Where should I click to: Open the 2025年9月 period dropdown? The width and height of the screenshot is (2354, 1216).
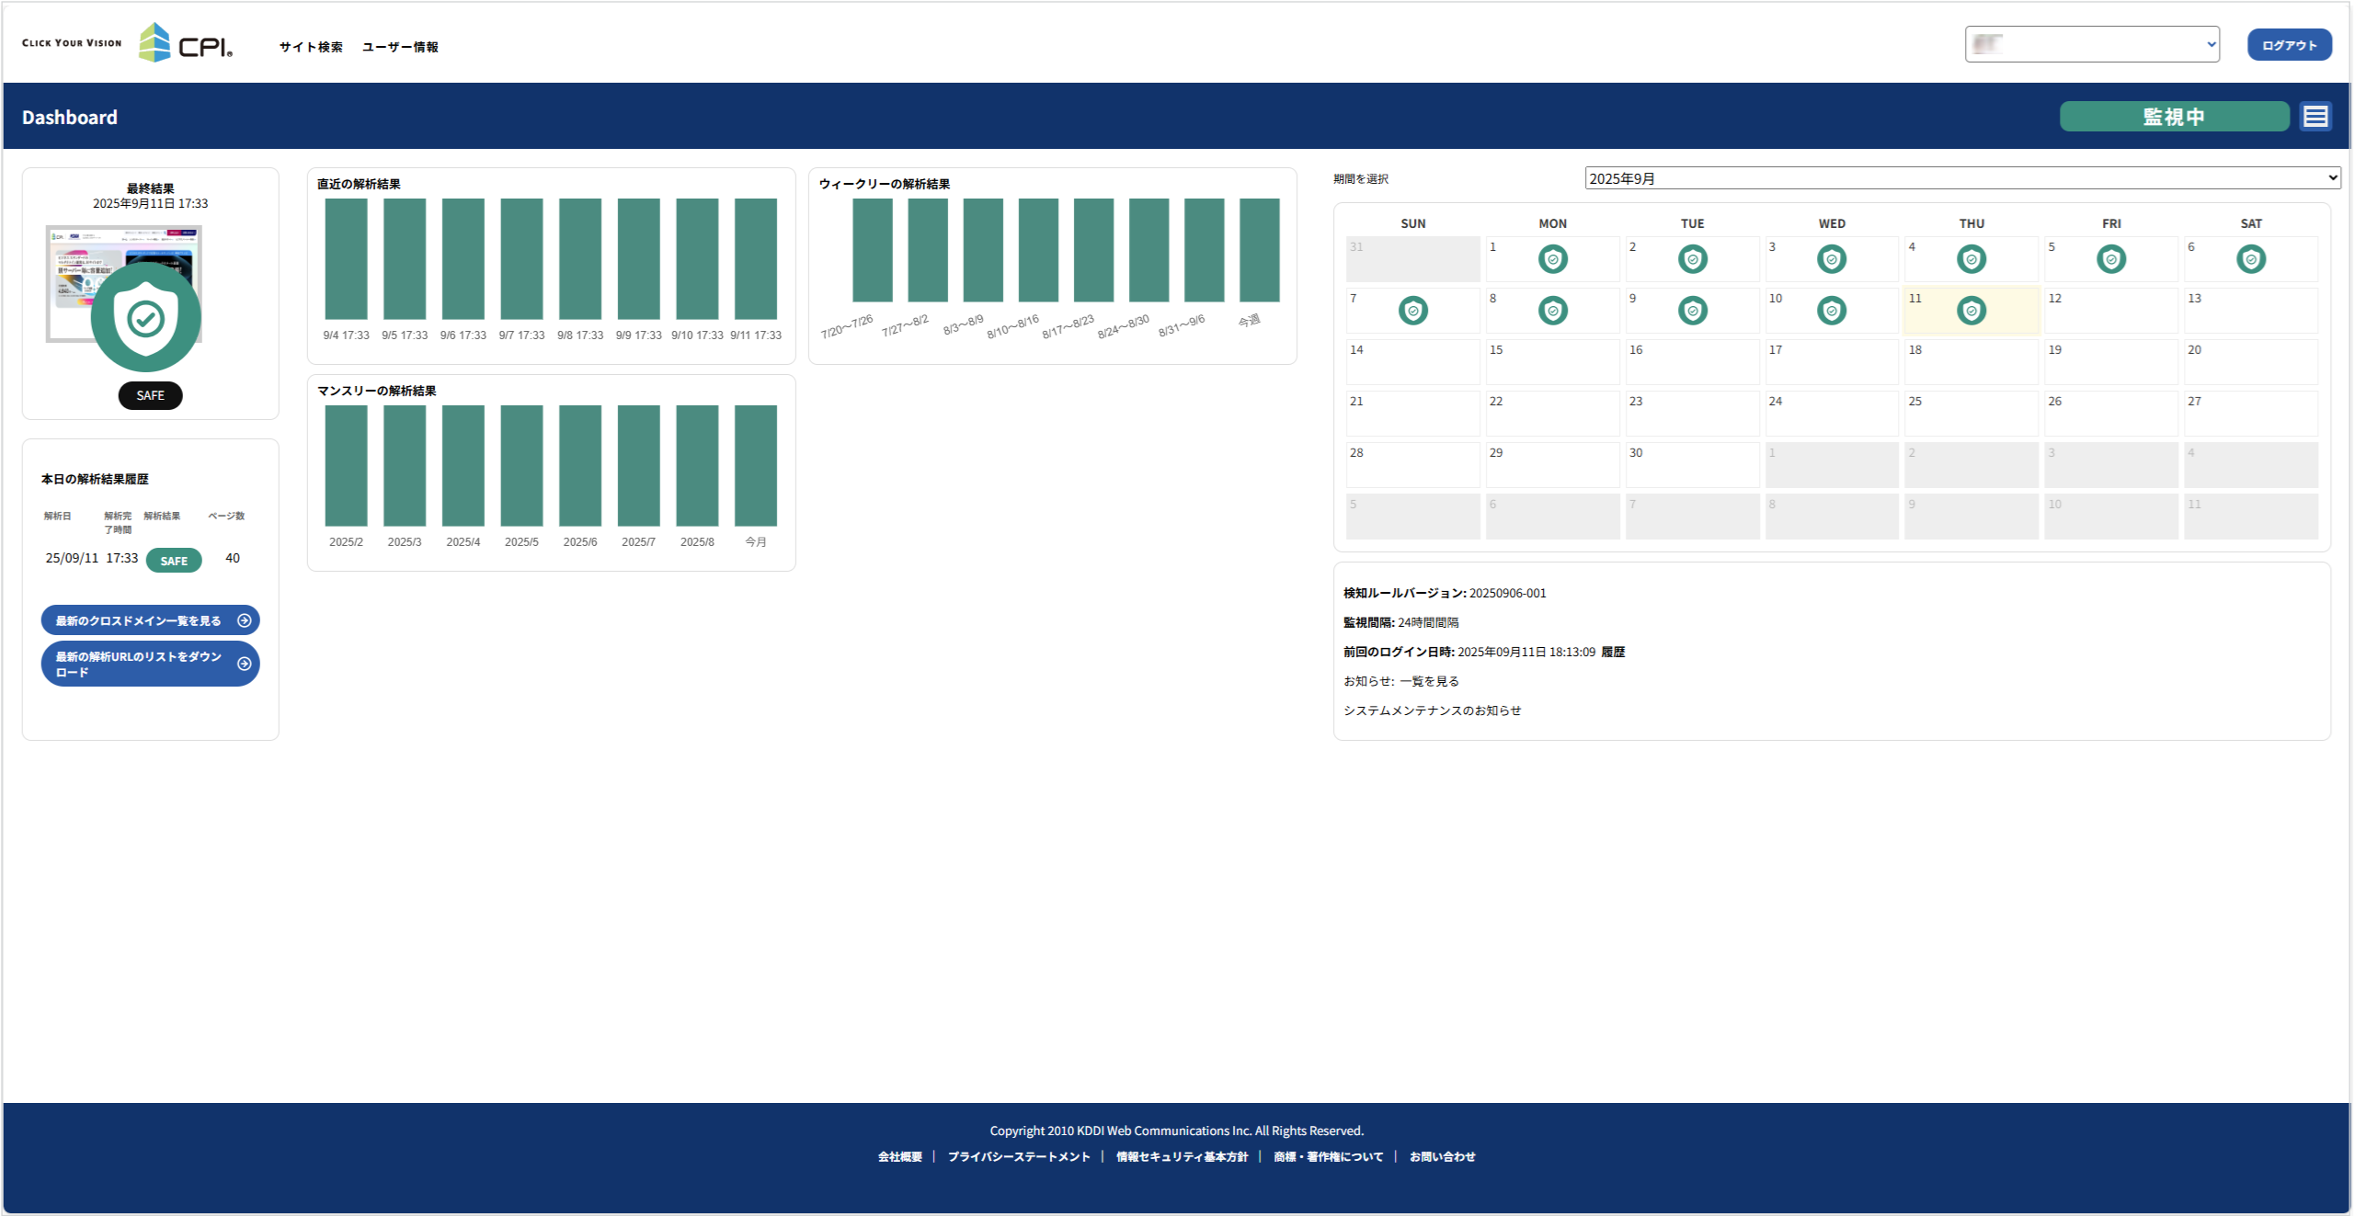[1961, 178]
